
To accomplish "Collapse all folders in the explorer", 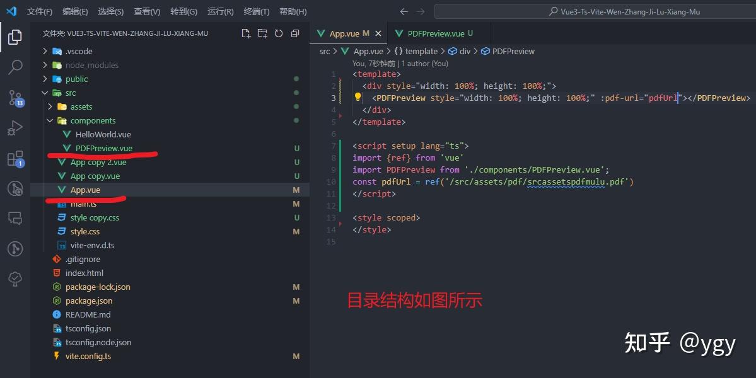I will tap(295, 33).
